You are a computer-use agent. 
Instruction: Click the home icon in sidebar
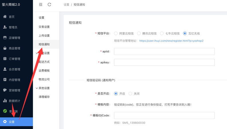[5, 17]
